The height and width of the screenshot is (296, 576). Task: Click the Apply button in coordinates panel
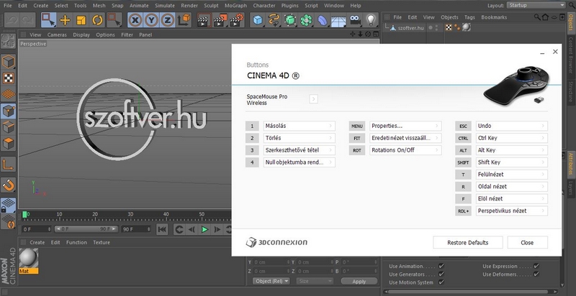(x=359, y=282)
